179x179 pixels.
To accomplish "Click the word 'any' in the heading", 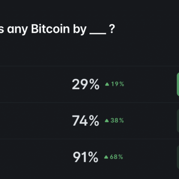I will (x=17, y=30).
